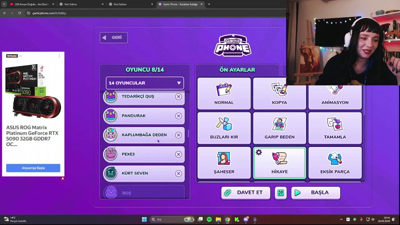Select the Eksik Parça preset
Screen dimensions: 400x225
pyautogui.click(x=335, y=163)
